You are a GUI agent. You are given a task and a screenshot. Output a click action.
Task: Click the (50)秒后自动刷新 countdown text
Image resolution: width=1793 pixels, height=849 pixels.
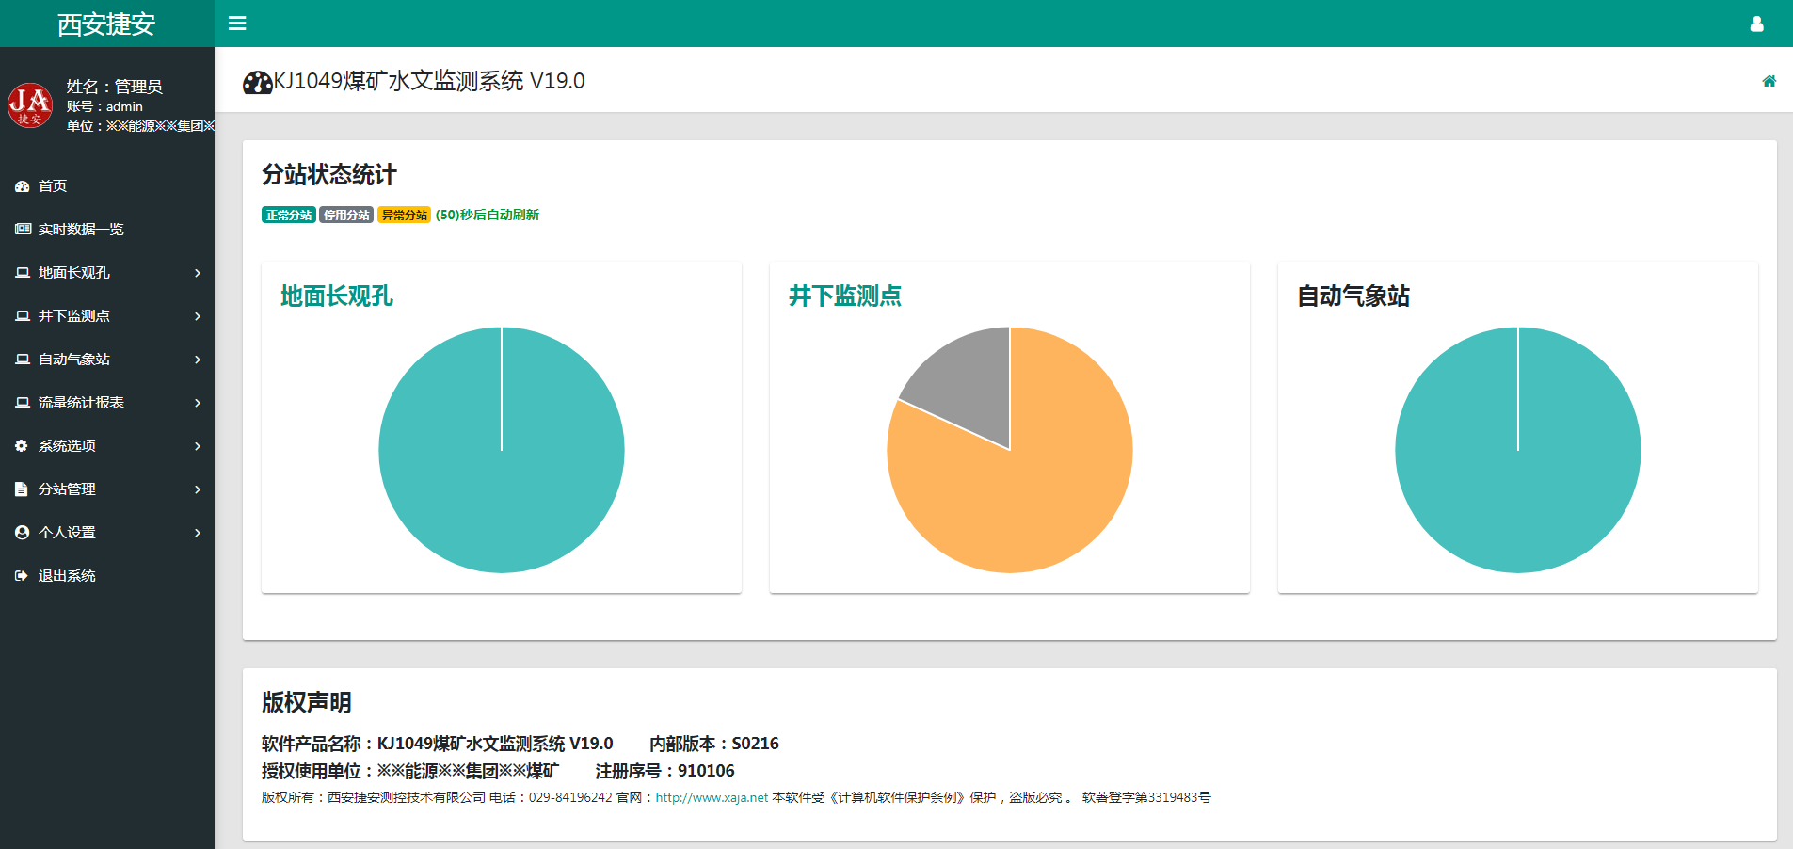[x=488, y=215]
